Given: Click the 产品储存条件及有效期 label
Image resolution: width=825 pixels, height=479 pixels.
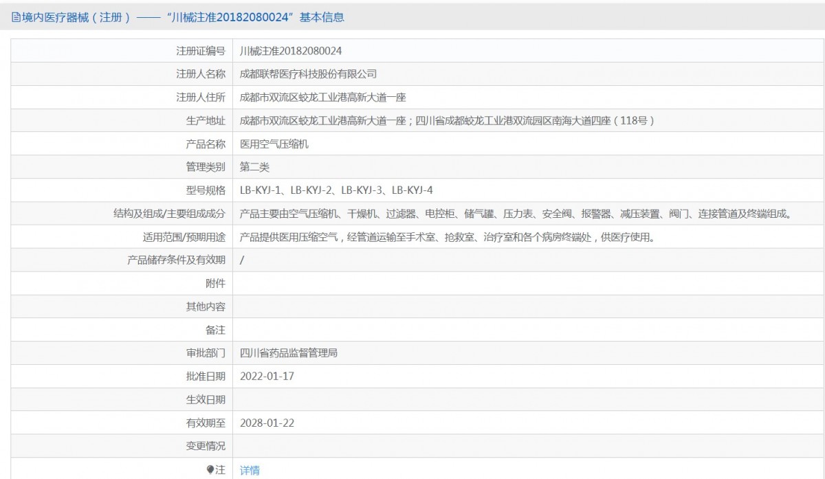Looking at the screenshot, I should click(177, 260).
